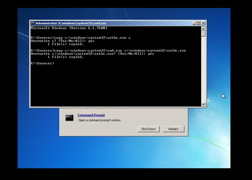Open the cmd.exe system menu icon
This screenshot has width=252, height=180.
[x=33, y=23]
